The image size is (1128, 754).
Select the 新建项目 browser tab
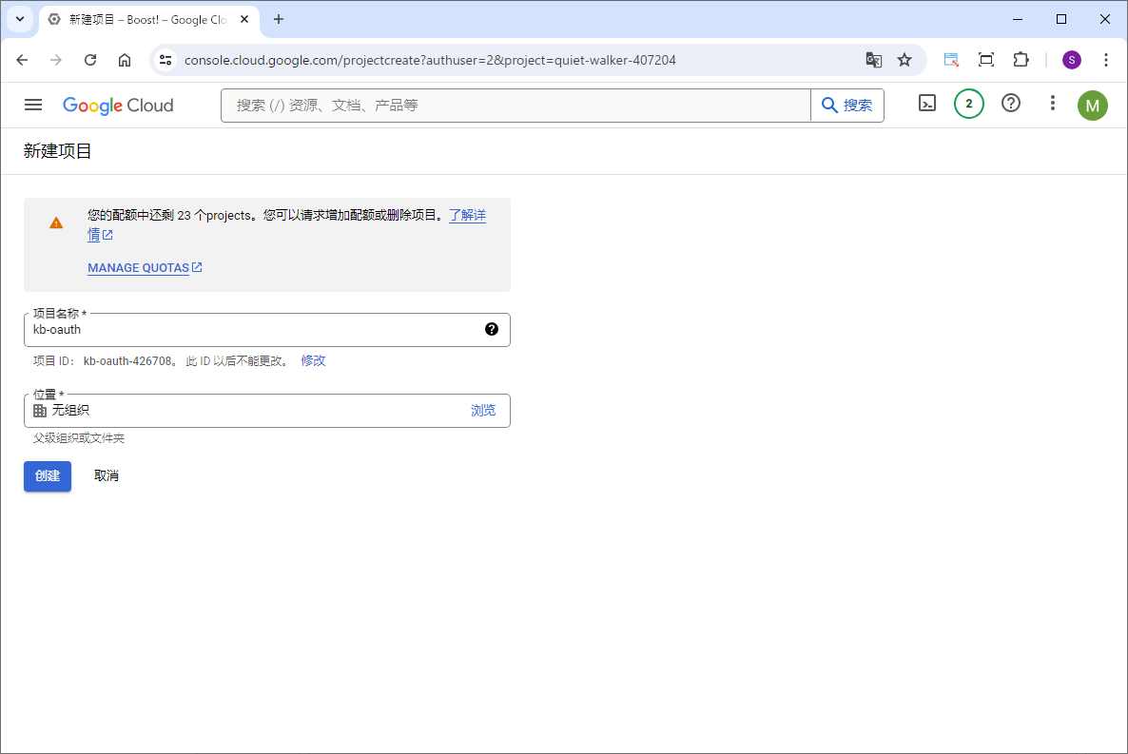click(x=143, y=19)
